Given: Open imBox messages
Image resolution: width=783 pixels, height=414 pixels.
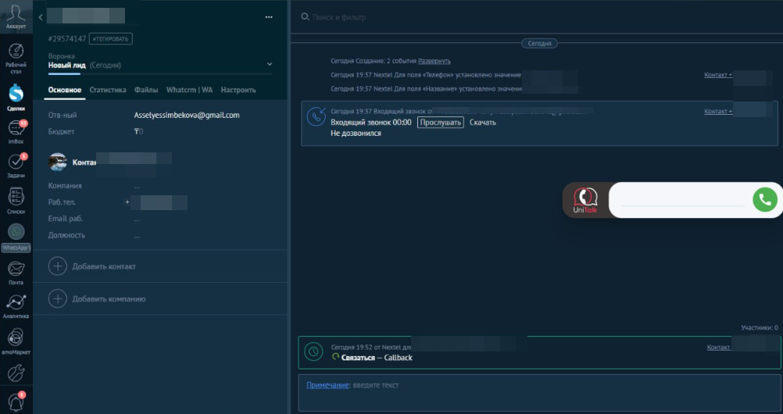Looking at the screenshot, I should coord(16,132).
